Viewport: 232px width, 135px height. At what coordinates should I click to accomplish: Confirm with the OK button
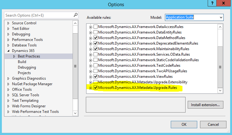184,125
